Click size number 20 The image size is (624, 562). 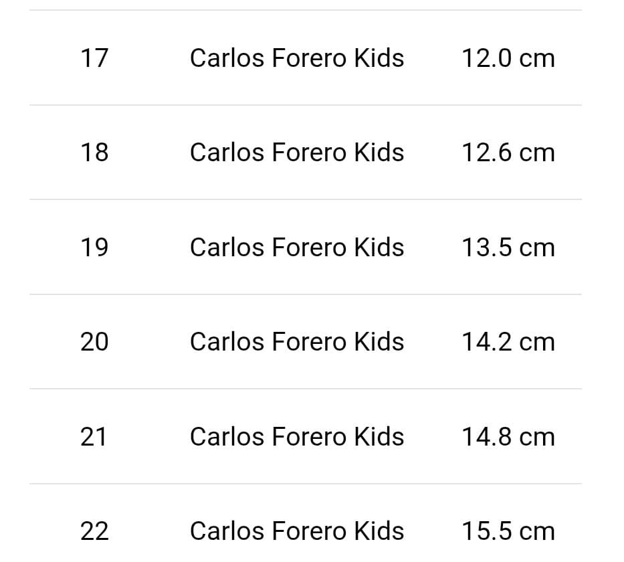[x=94, y=342]
